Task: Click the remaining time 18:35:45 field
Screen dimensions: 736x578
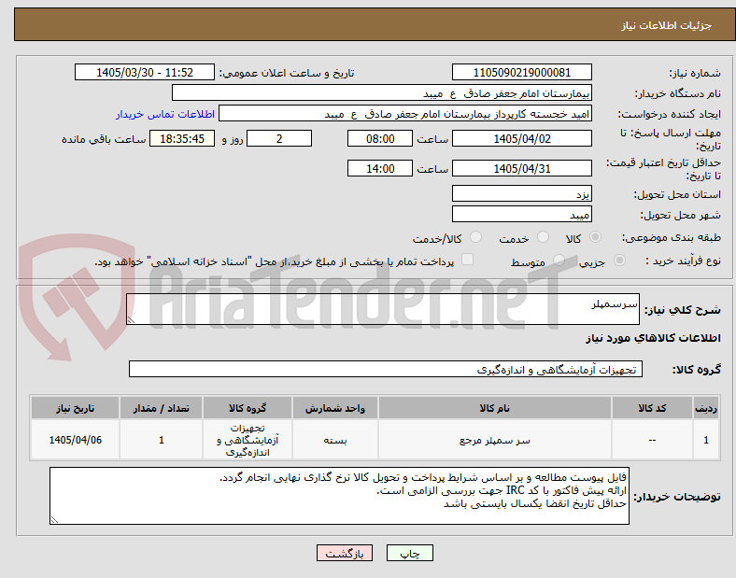Action: point(182,139)
